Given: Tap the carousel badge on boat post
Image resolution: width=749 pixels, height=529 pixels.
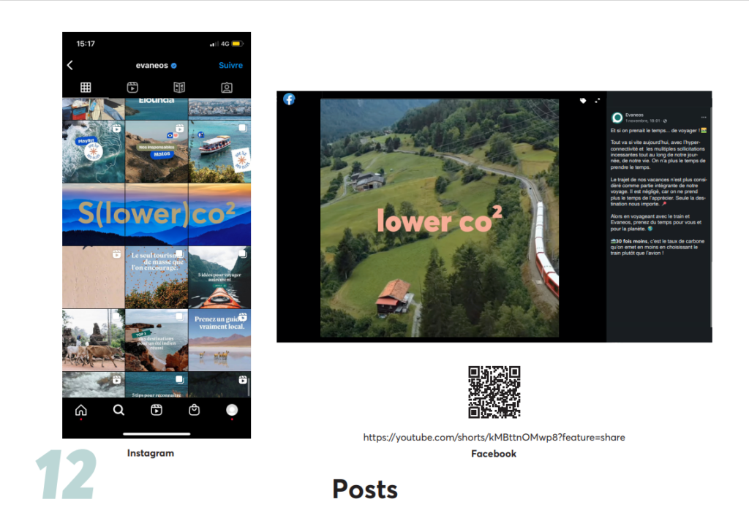Looking at the screenshot, I should (243, 128).
